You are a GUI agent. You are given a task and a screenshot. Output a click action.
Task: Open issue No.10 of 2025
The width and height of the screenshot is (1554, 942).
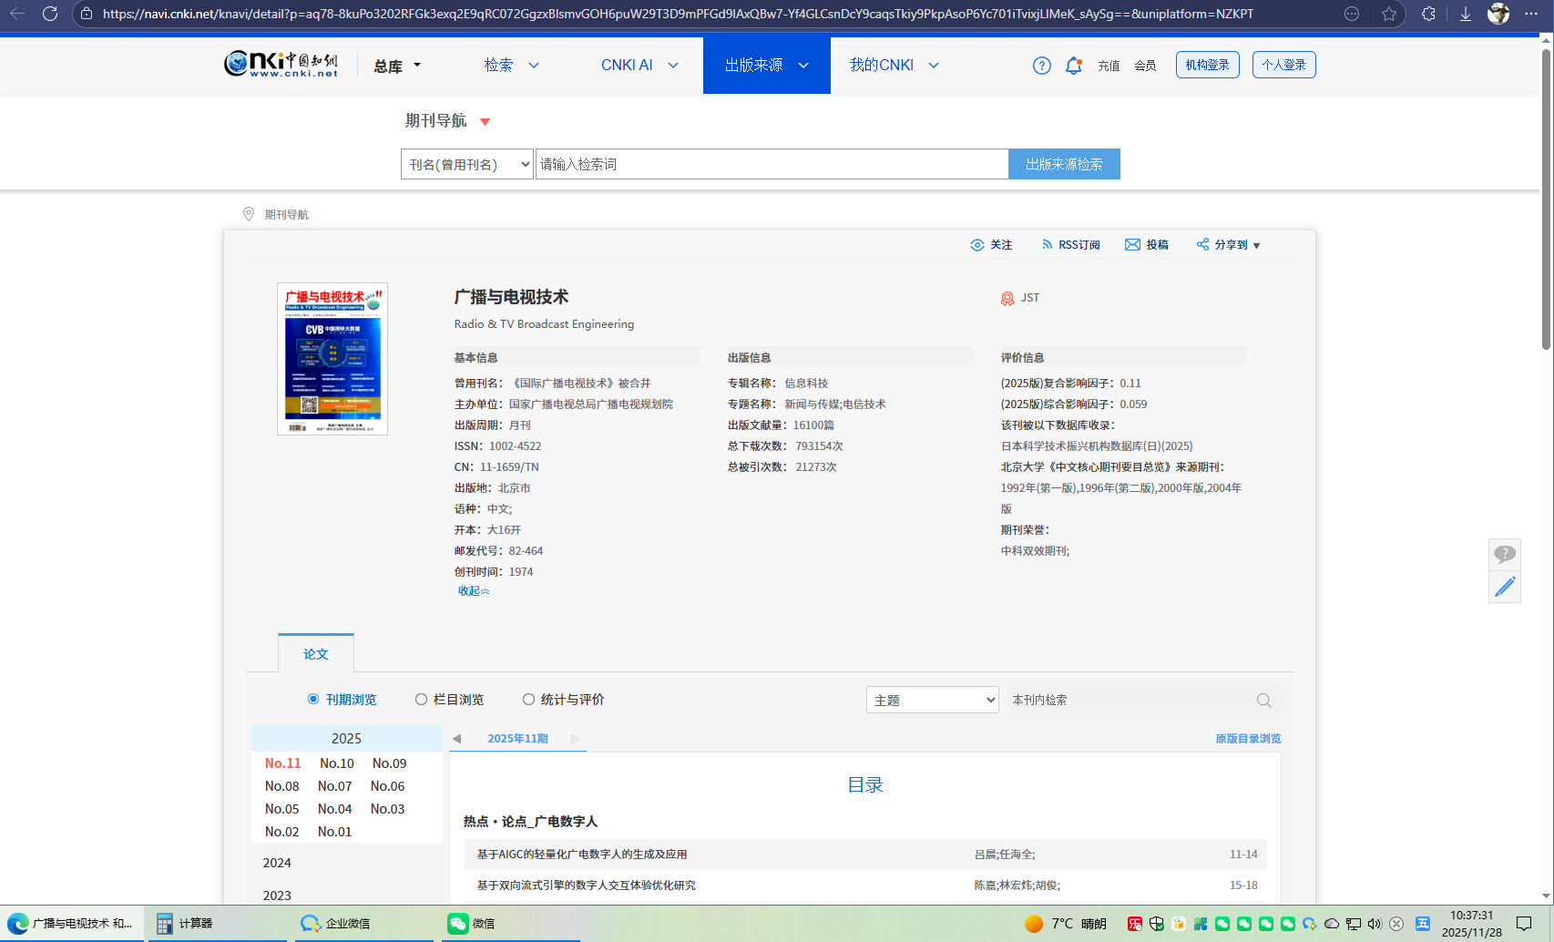pos(336,763)
